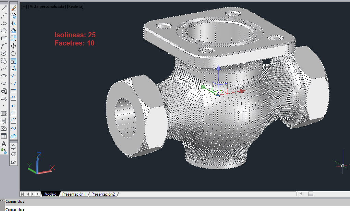Image resolution: width=350 pixels, height=211 pixels.
Task: Select the Rectangle tool
Action: point(4,38)
